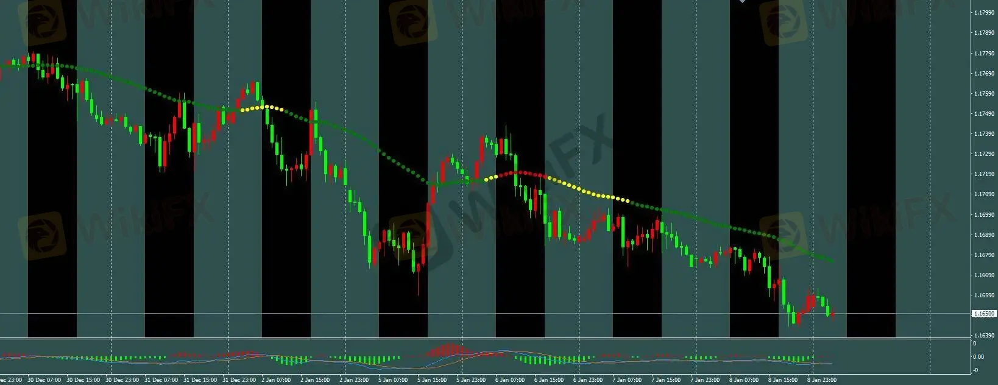998x385 pixels.
Task: Click the 8 Jan 23:00 time label
Action: [x=821, y=380]
